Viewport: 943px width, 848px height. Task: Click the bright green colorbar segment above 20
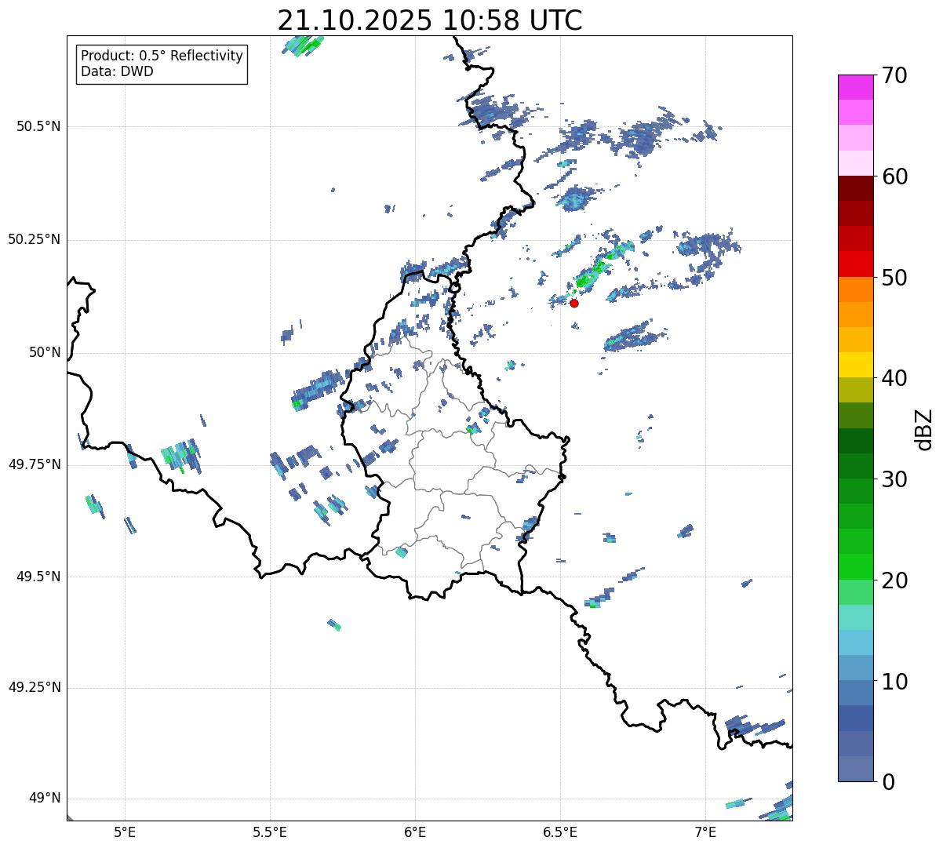coord(855,566)
